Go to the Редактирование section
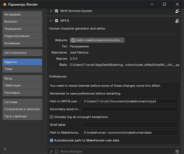Viewport: 184px width, 154px height. pos(22,36)
